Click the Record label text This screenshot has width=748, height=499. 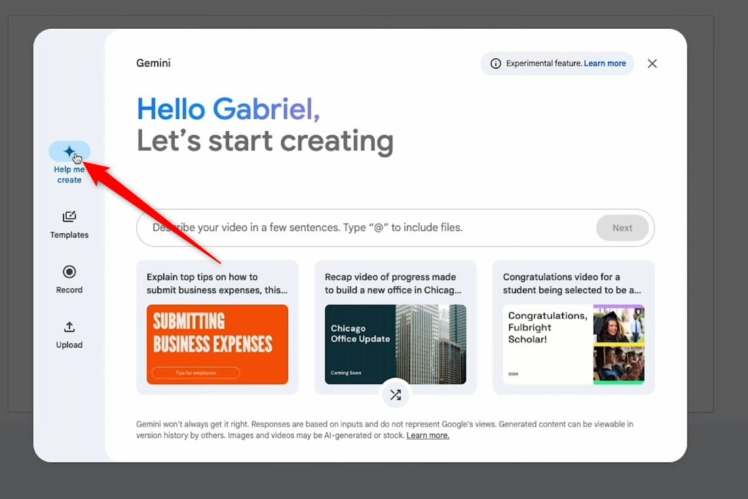point(69,289)
